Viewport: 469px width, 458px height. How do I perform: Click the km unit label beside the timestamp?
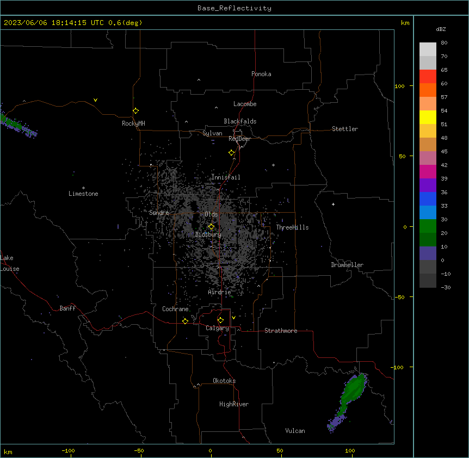pos(405,23)
